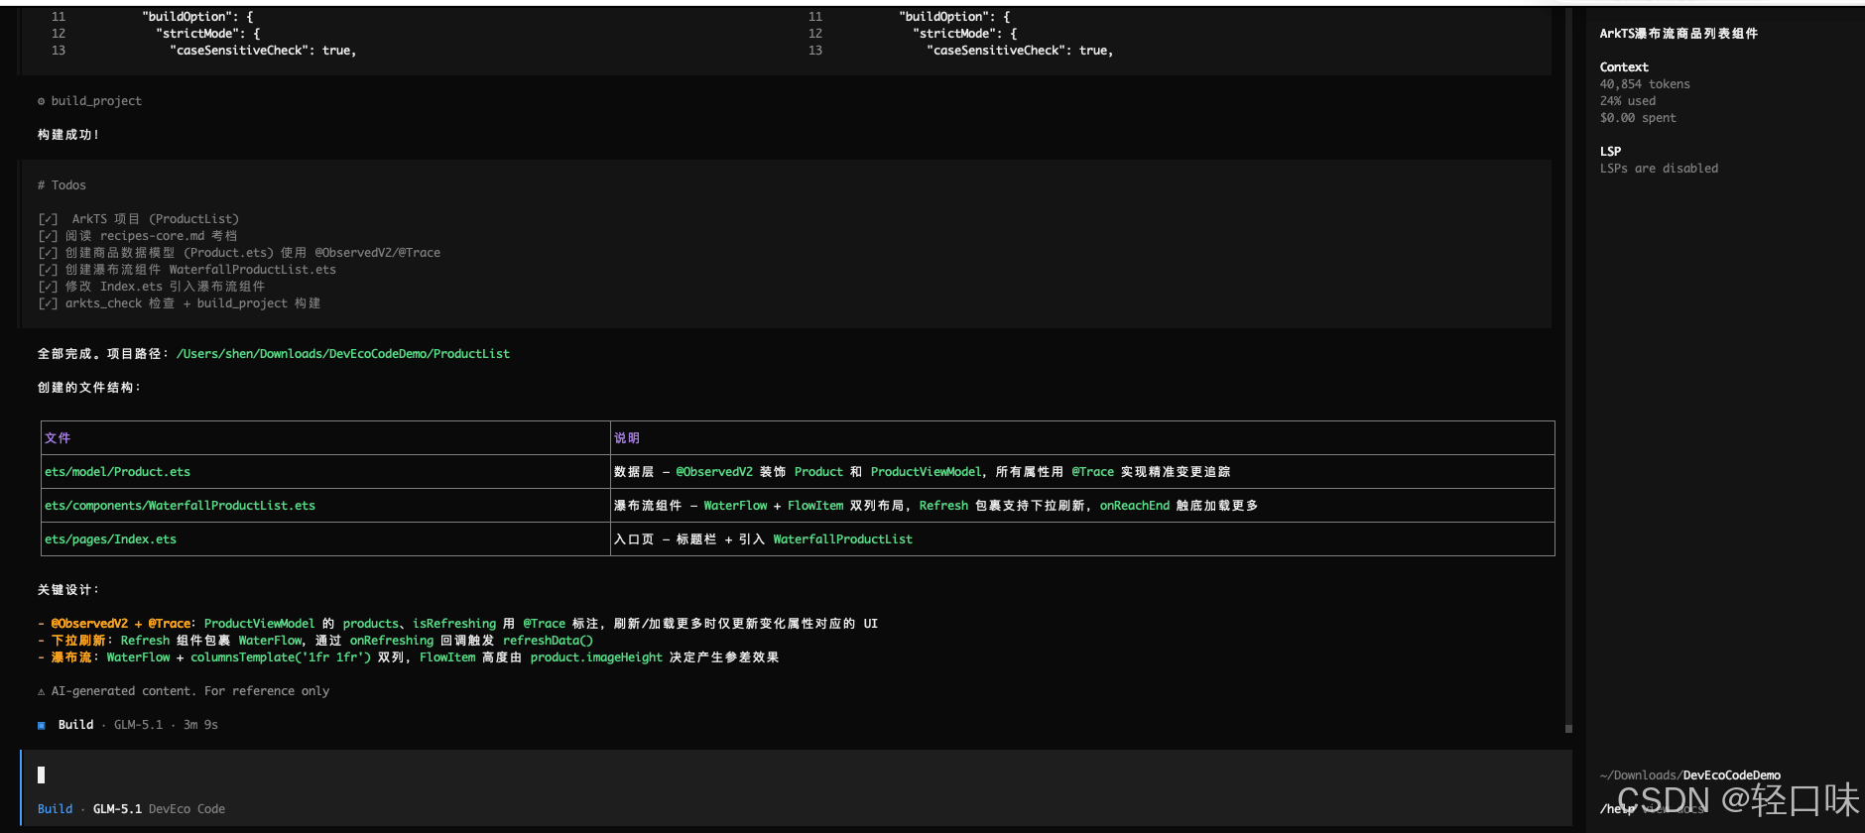
Task: Toggle the '阅读 recipes-core.md' todo checkbox
Action: [x=48, y=236]
